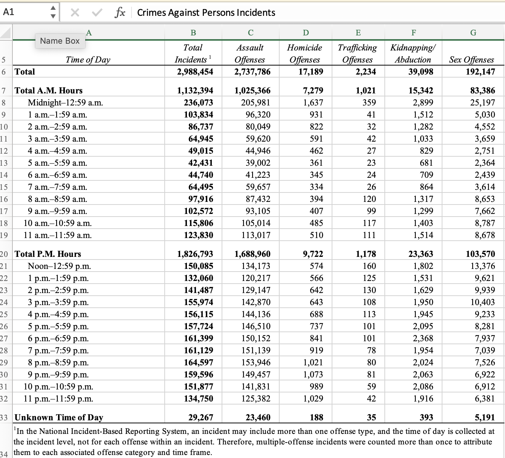The width and height of the screenshot is (505, 458).
Task: Select column B header
Action: pyautogui.click(x=193, y=33)
